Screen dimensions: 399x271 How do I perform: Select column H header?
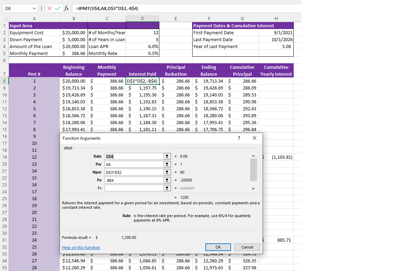[x=276, y=19]
